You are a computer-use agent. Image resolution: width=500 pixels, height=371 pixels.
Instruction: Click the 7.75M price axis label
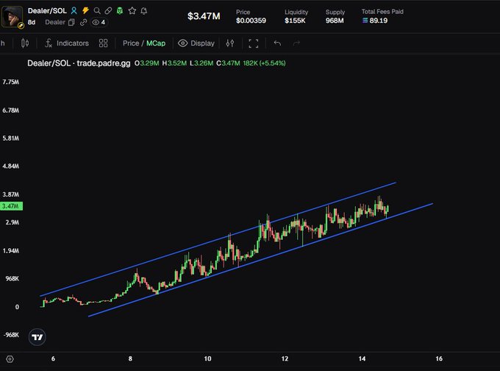(10, 82)
